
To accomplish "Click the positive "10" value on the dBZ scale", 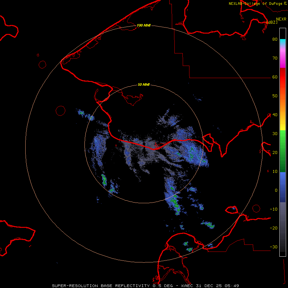I will (275, 172).
